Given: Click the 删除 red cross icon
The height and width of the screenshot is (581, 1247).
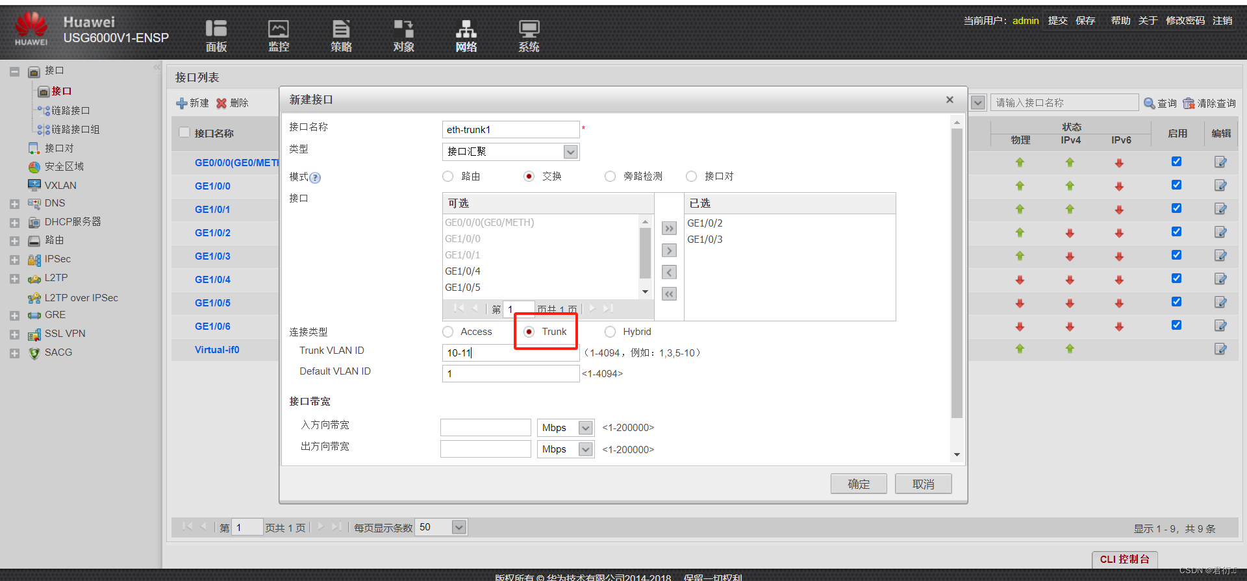Looking at the screenshot, I should pos(221,103).
